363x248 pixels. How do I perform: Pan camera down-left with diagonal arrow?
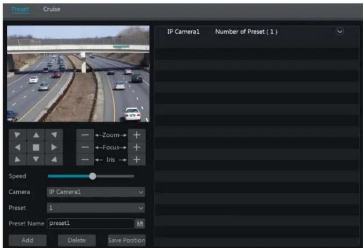18,159
